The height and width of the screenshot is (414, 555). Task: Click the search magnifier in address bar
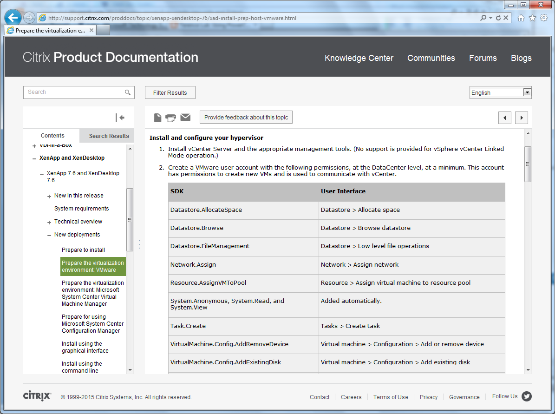(x=483, y=18)
